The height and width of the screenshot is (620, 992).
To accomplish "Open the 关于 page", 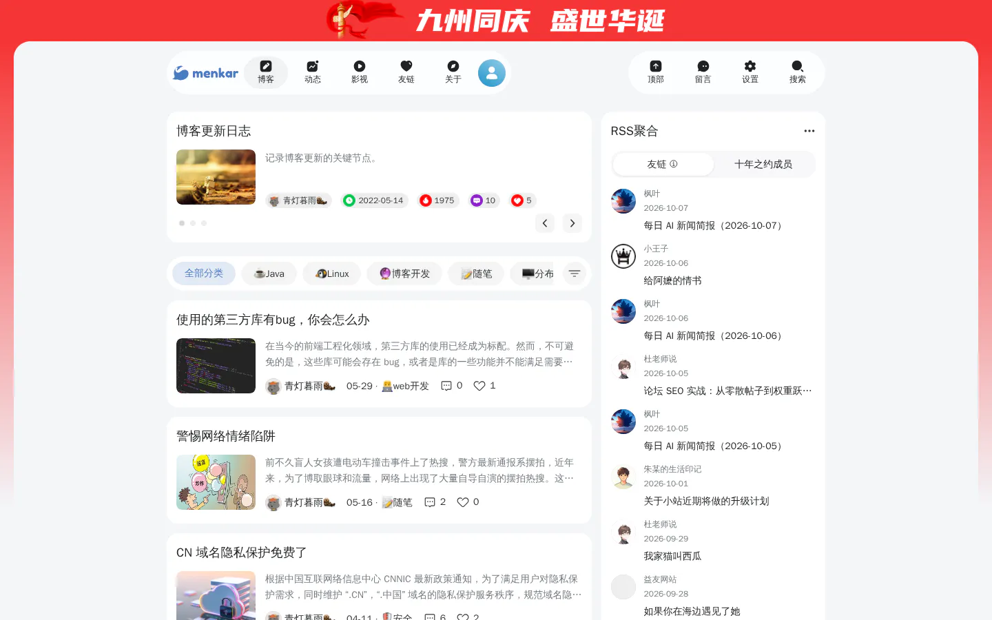I will point(453,72).
